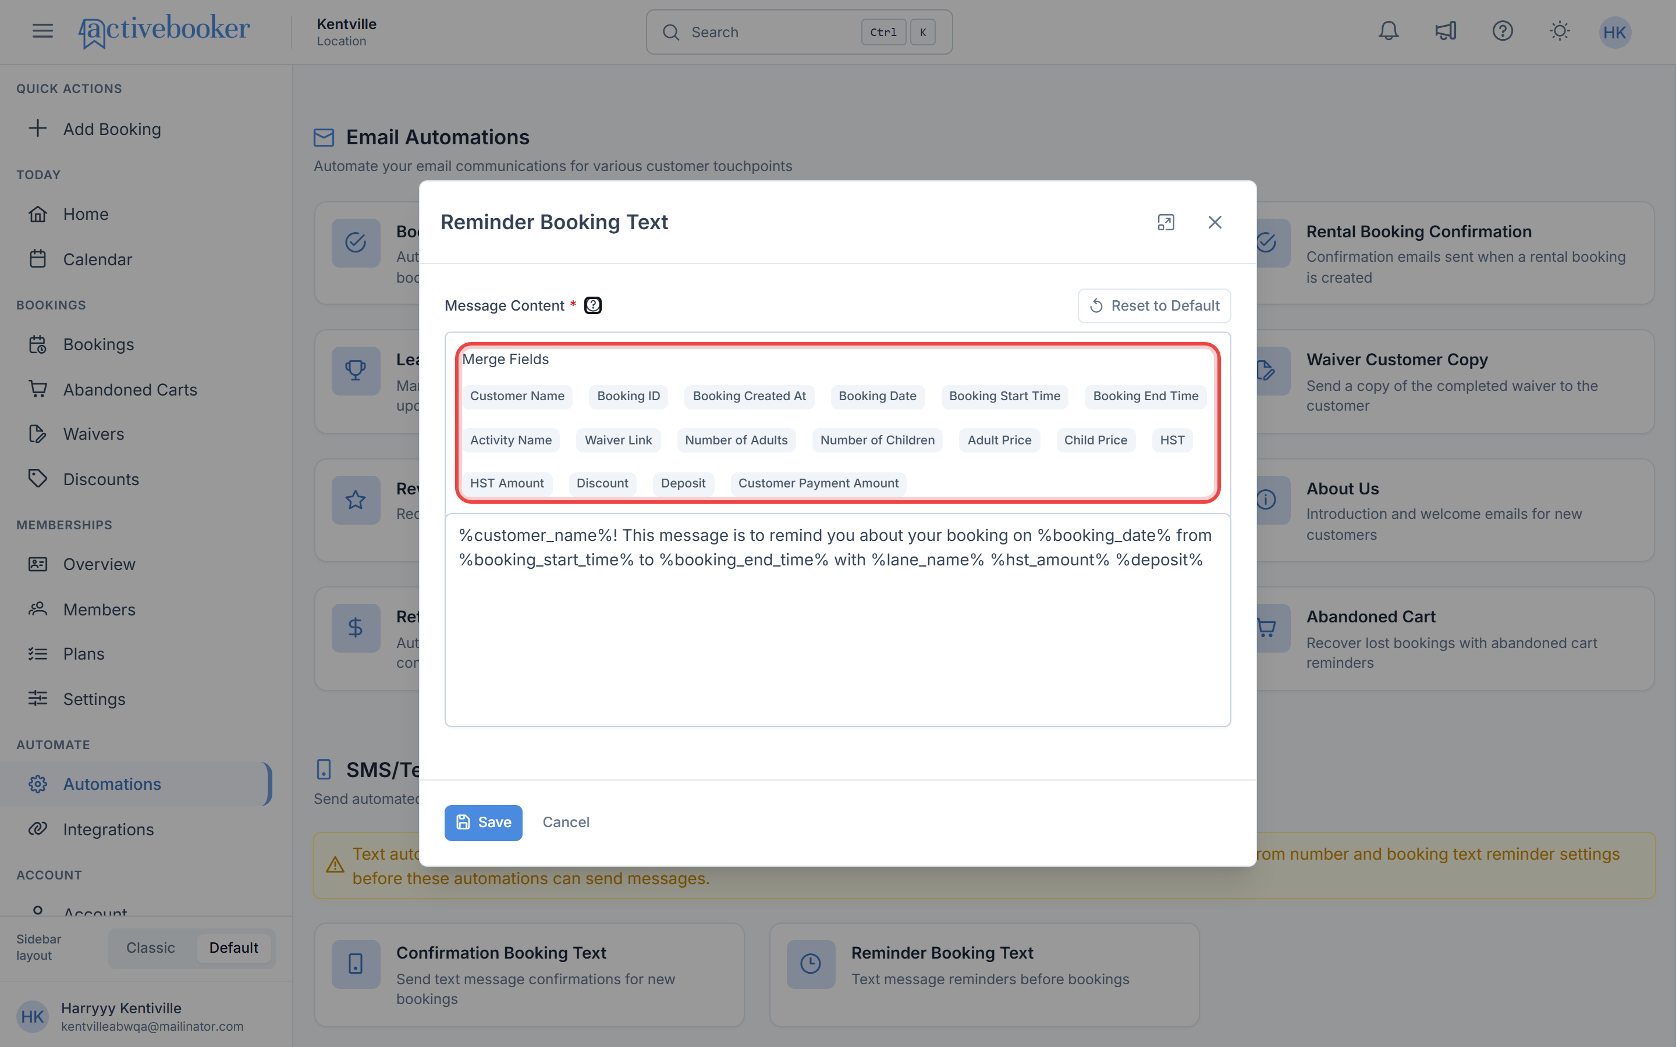Switch sidebar layout to Default

point(233,948)
